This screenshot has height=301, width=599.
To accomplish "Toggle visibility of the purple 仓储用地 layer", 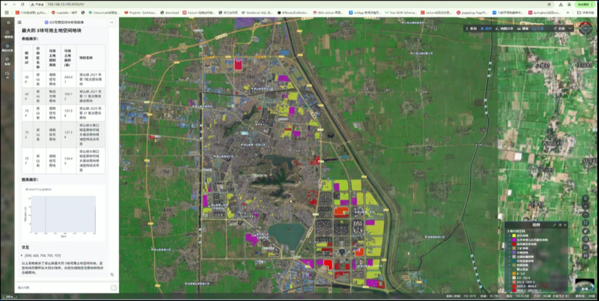I will pos(509,252).
